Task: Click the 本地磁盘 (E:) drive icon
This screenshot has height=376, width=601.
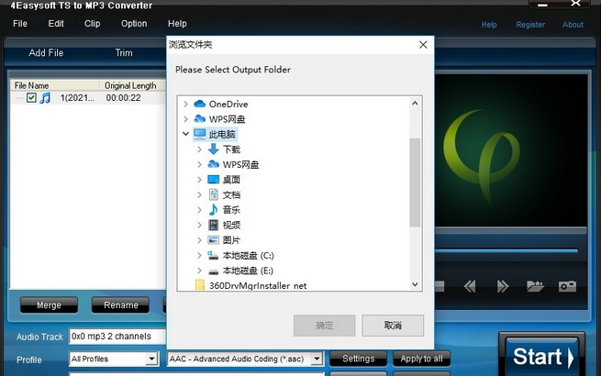Action: (x=214, y=271)
